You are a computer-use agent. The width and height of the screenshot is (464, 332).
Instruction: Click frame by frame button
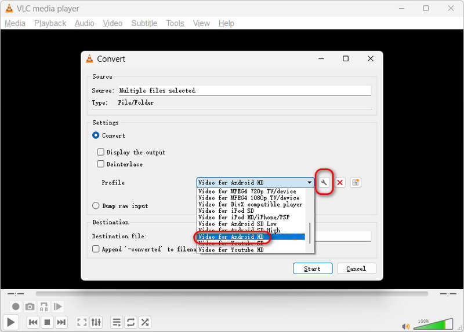(57, 307)
